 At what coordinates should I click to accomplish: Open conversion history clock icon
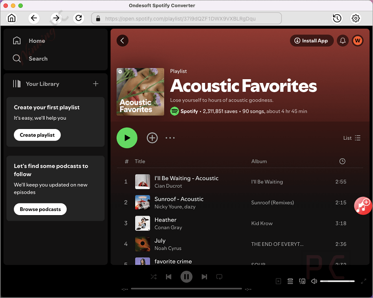337,18
